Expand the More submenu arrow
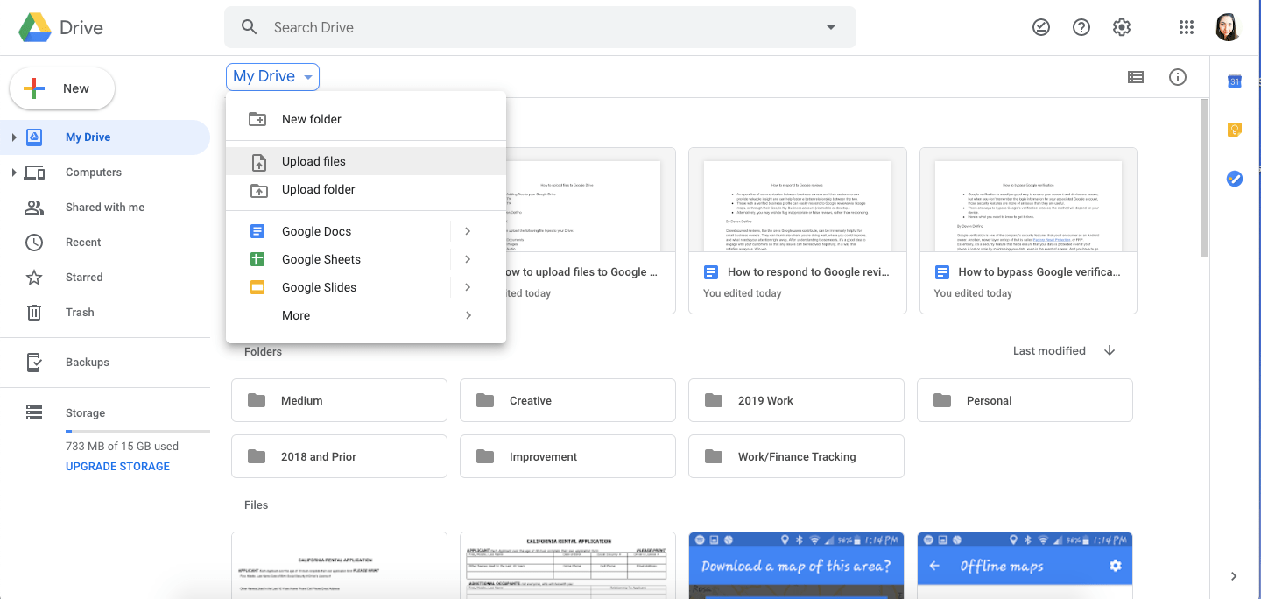The width and height of the screenshot is (1261, 599). (468, 315)
